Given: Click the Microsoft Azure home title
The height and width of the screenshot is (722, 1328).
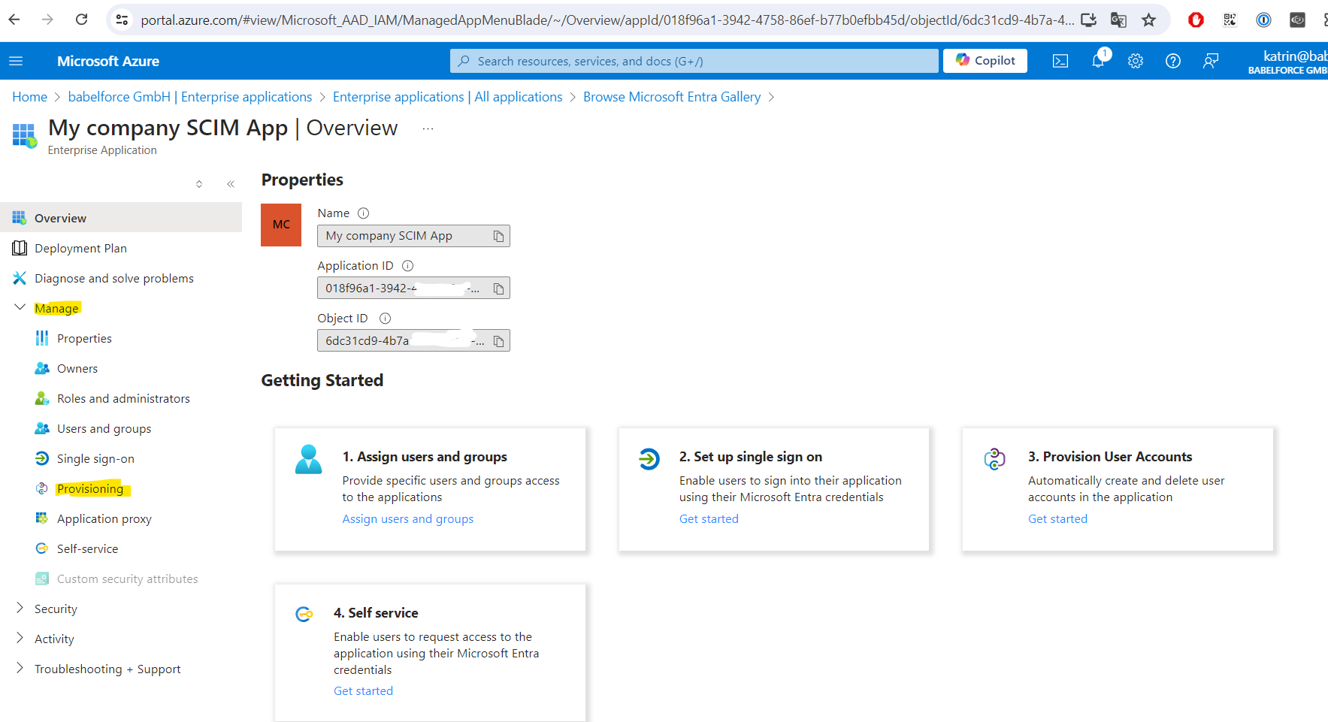Looking at the screenshot, I should (108, 61).
